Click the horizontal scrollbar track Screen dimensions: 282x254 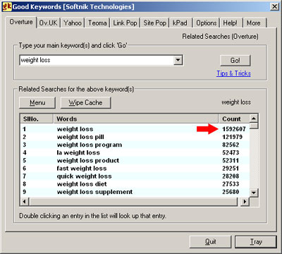pos(134,202)
